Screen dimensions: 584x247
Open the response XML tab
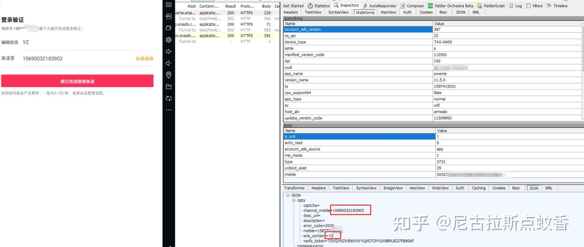[x=549, y=188]
